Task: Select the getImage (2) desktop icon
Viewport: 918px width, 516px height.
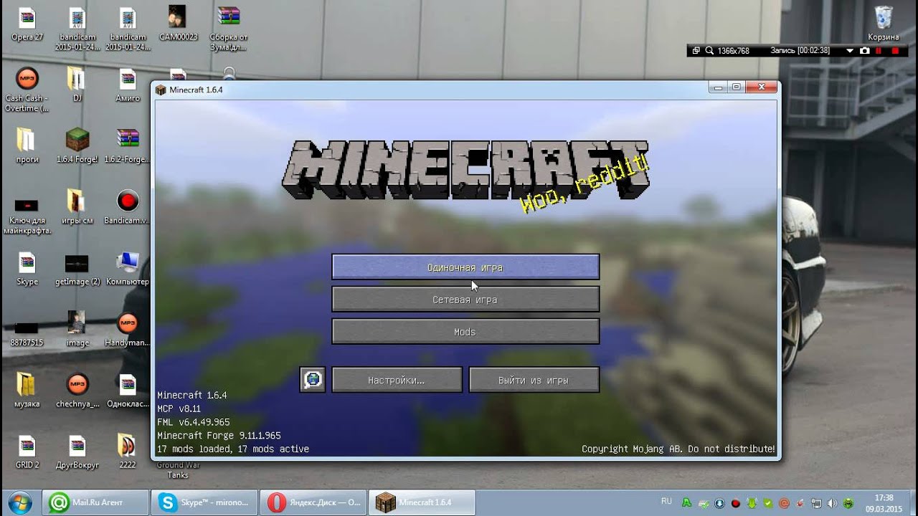Action: click(77, 268)
